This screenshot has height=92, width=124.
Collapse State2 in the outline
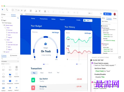4,40
